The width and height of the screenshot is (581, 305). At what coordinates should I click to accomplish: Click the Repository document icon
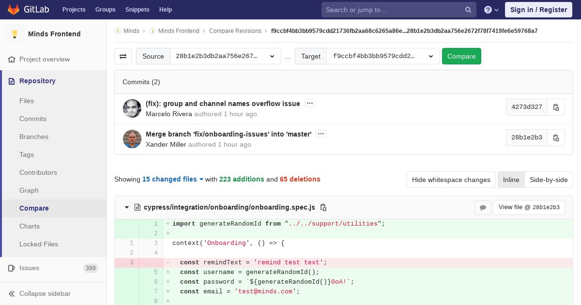[x=12, y=81]
